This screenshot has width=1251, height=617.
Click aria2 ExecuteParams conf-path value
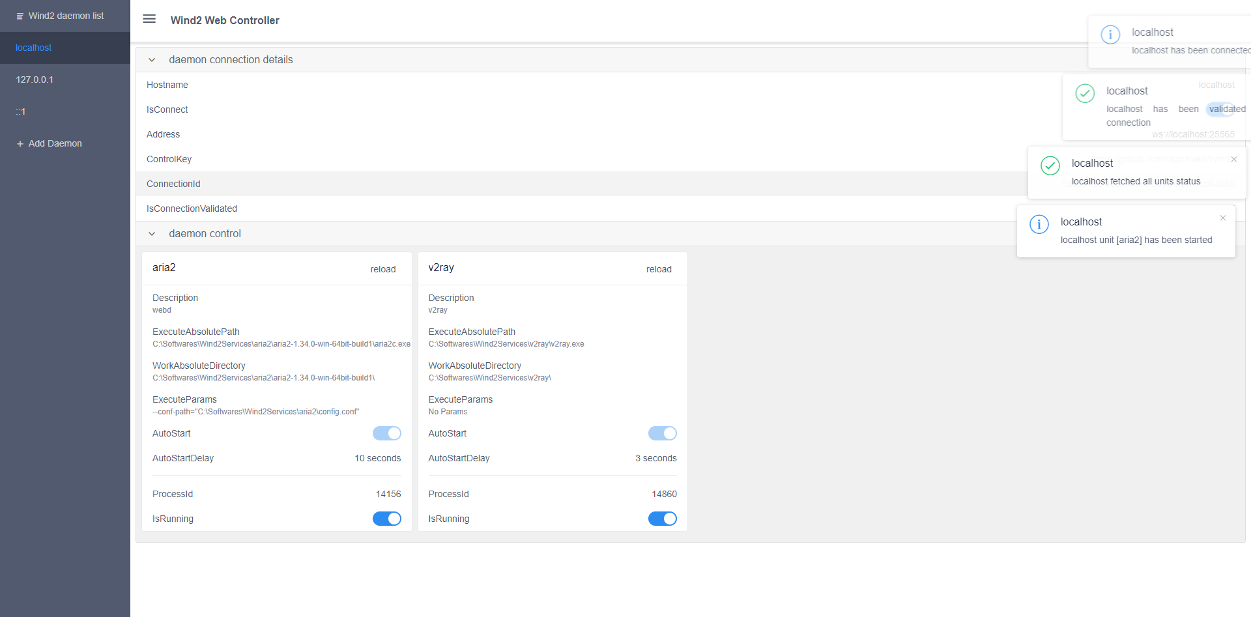256,412
